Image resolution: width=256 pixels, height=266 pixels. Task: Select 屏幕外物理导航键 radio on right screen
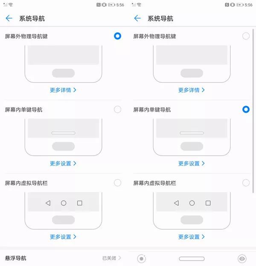[x=246, y=36]
